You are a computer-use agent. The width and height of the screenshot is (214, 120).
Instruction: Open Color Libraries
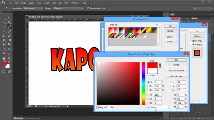pos(176,76)
